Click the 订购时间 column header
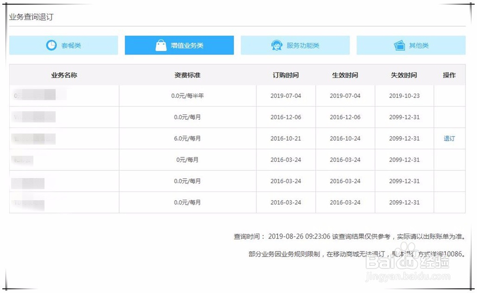 [285, 75]
